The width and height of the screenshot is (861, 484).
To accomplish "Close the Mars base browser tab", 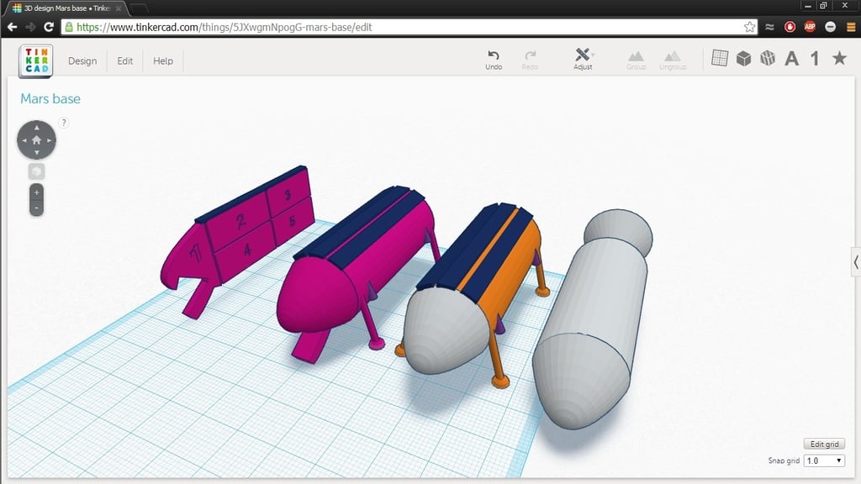I will click(x=118, y=8).
